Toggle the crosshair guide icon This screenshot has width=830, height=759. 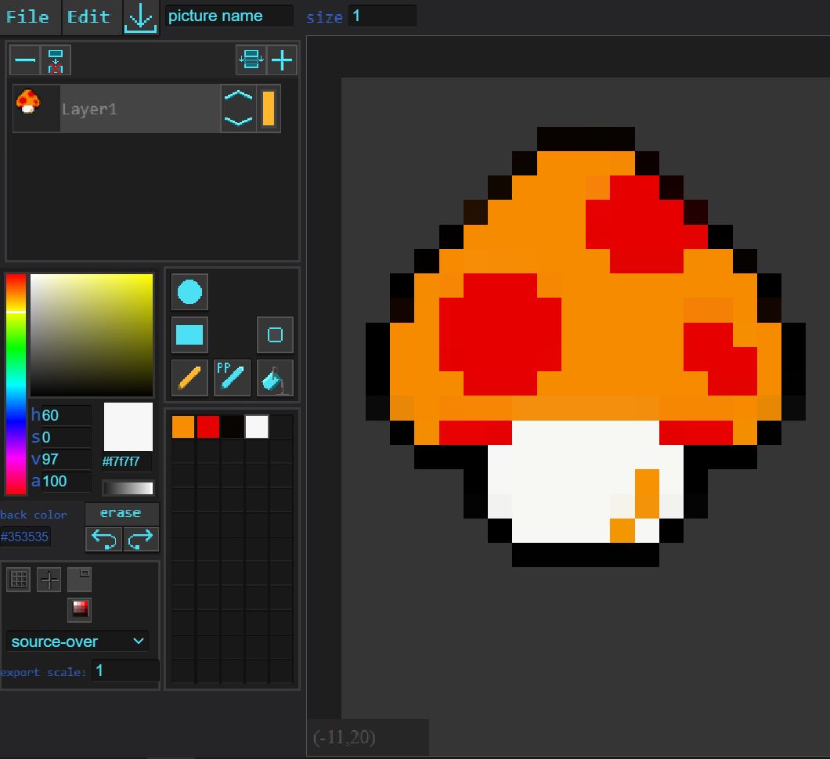coord(49,580)
